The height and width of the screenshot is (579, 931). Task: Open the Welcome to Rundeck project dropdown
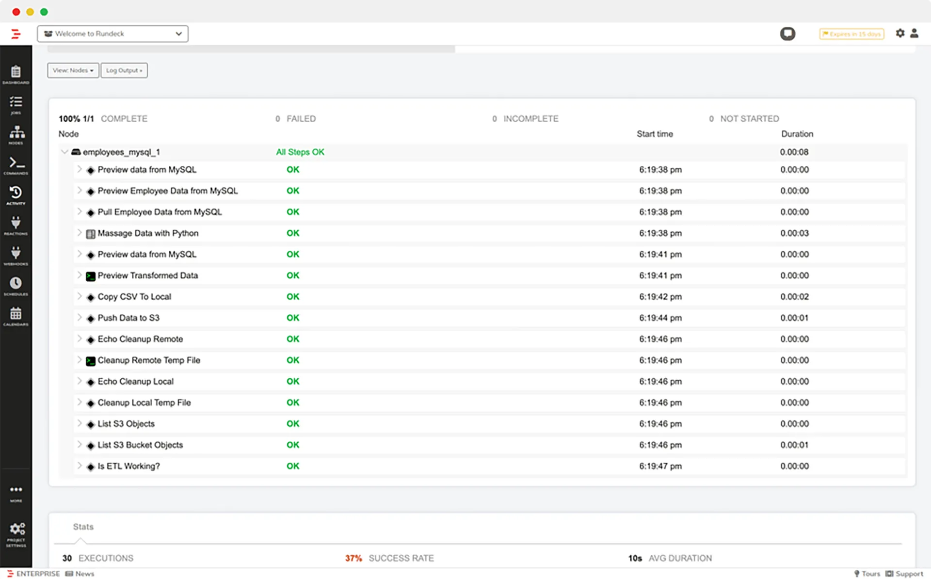(x=112, y=33)
